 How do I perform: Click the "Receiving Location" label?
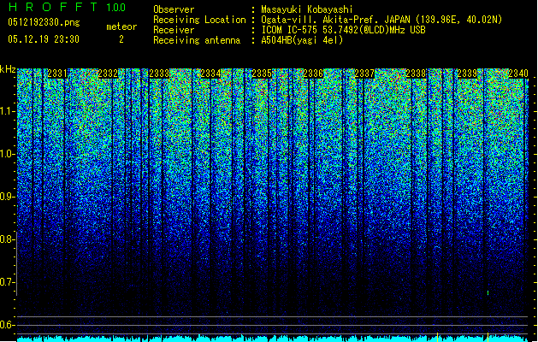pyautogui.click(x=199, y=20)
